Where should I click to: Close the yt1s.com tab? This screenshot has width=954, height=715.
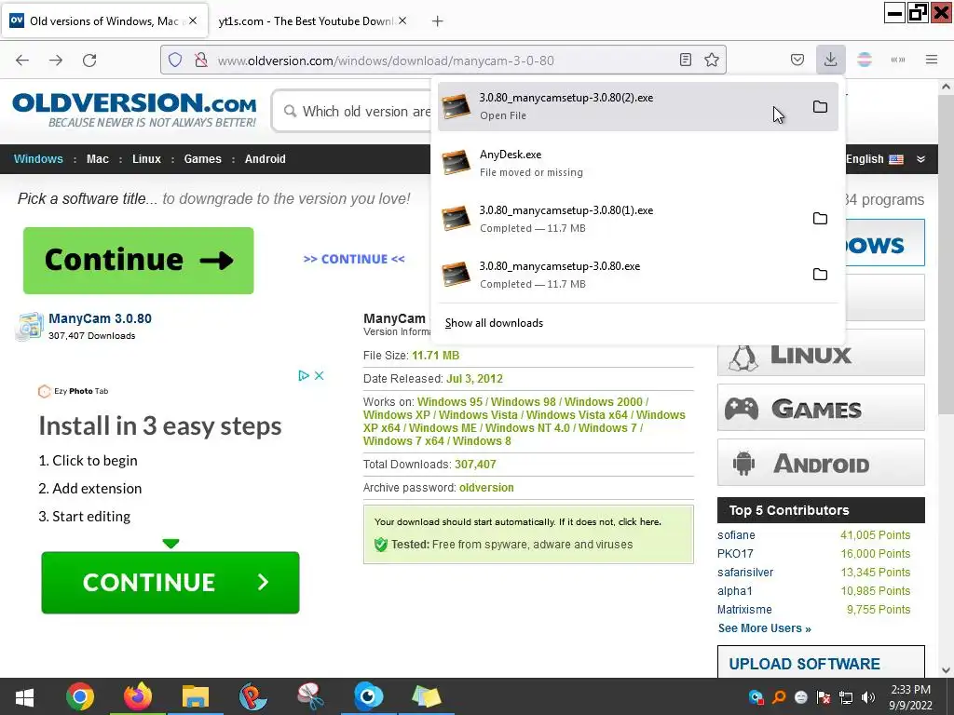402,20
